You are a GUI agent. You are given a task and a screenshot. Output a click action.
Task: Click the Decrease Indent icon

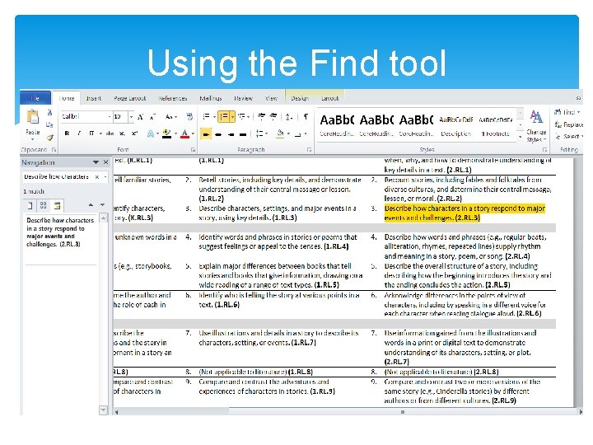[261, 116]
